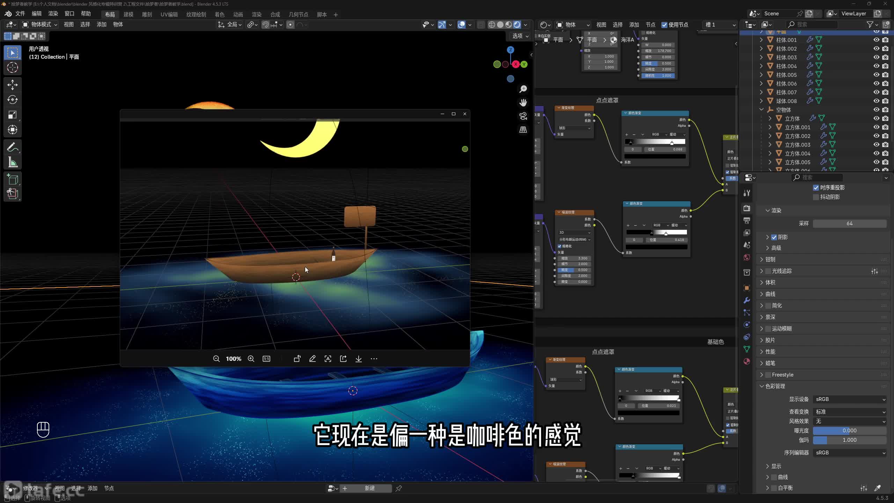Viewport: 894px width, 503px height.
Task: Select the Annotate tool
Action: click(13, 147)
